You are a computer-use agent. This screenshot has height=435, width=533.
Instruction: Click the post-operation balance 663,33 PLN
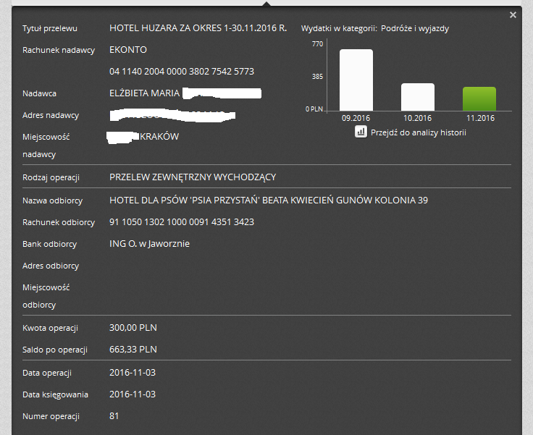coord(133,350)
